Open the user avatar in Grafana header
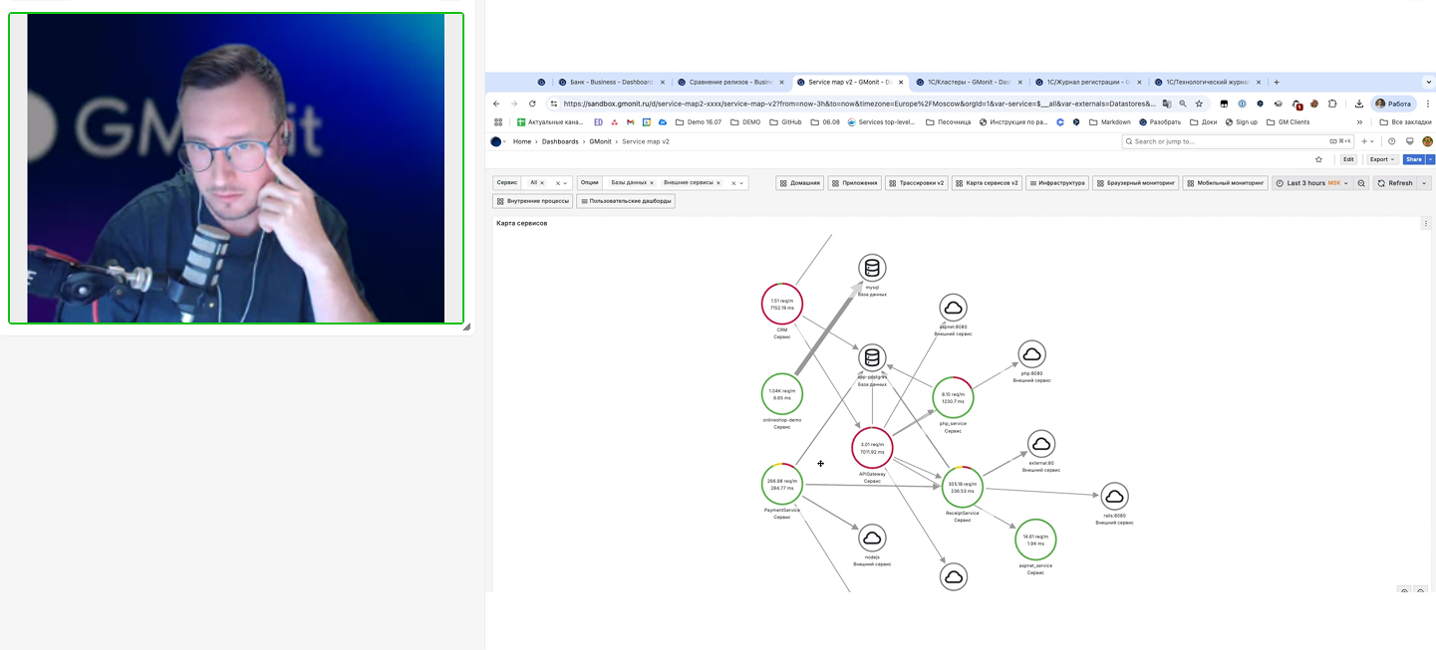Viewport: 1436px width, 650px height. coord(1427,141)
